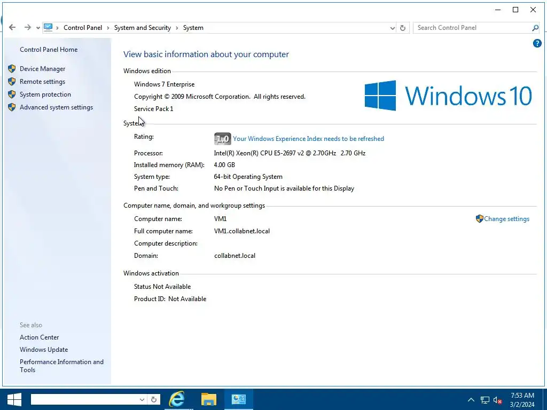Maximize the System window

click(x=515, y=10)
